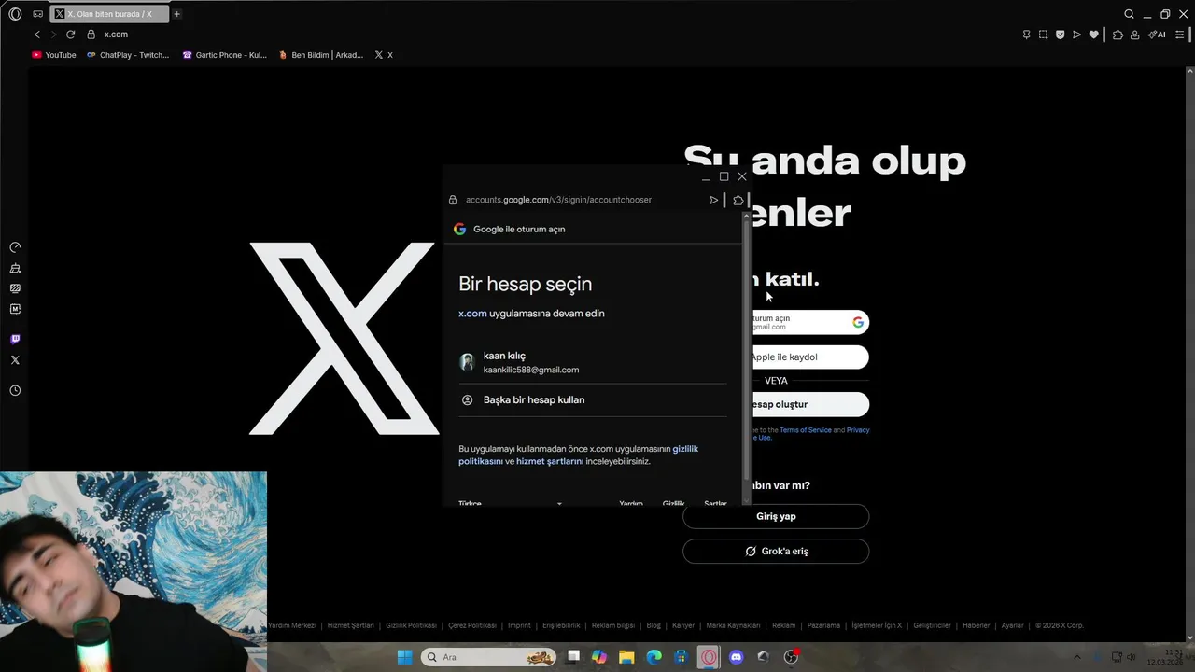The width and height of the screenshot is (1195, 672).
Task: Click the Google popup address bar URL
Action: pos(558,200)
